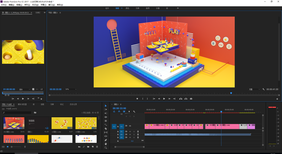Toggle A2 track targeting button
The height and width of the screenshot is (154, 282).
pyautogui.click(x=121, y=134)
